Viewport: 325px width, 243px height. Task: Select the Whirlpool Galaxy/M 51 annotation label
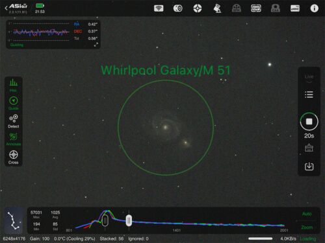coord(166,70)
